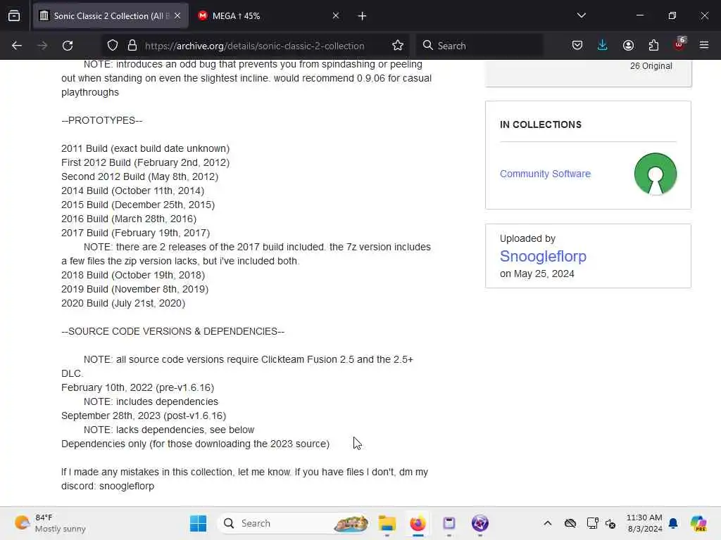Show hidden system tray icons
Image resolution: width=721 pixels, height=540 pixels.
click(548, 523)
